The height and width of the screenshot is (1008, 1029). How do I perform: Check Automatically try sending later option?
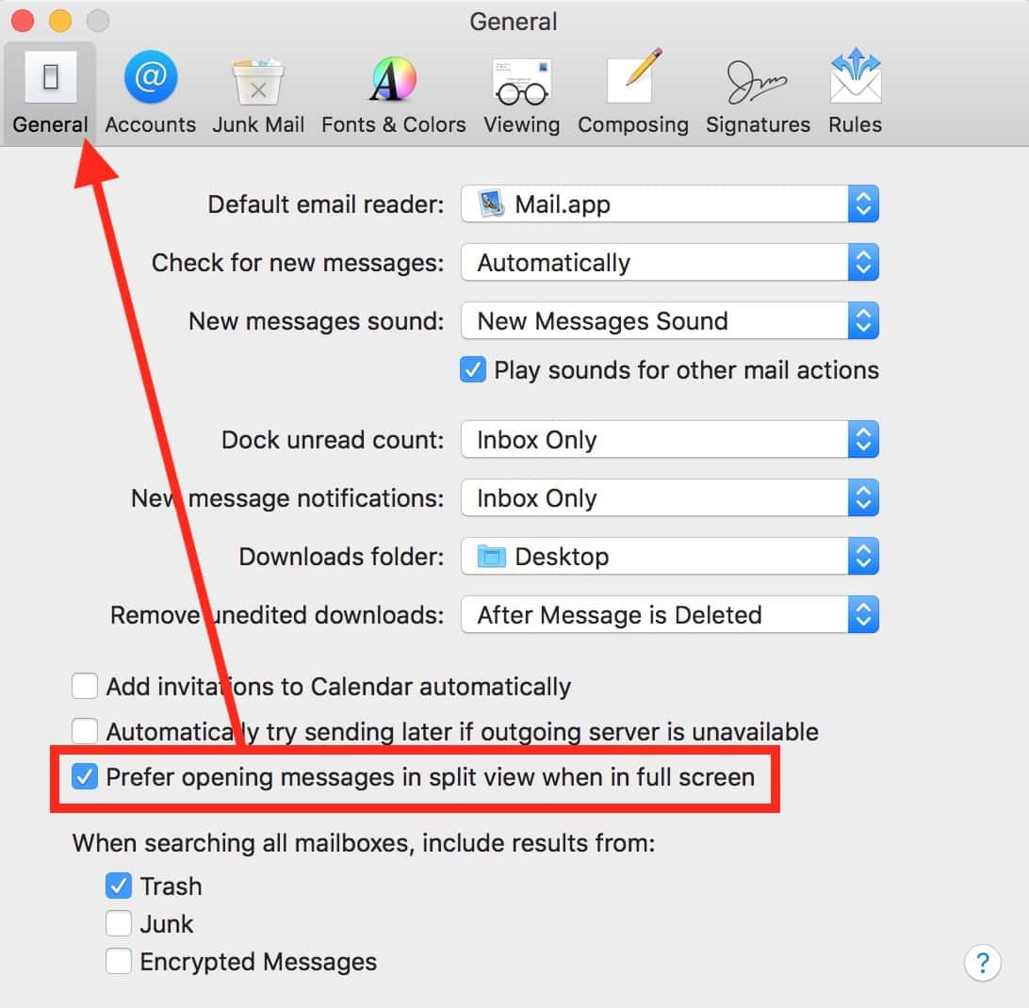(x=86, y=731)
